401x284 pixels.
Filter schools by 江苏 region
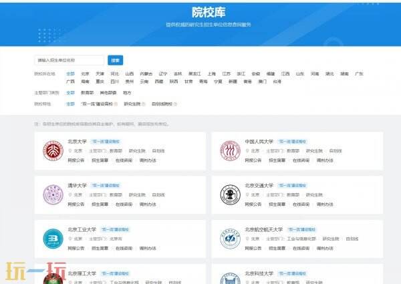[x=227, y=74]
